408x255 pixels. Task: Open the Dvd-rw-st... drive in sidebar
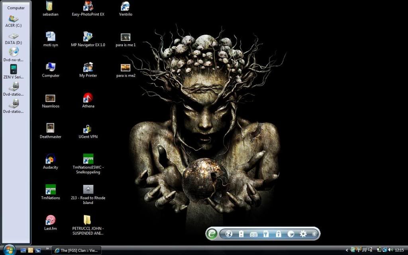[13, 55]
